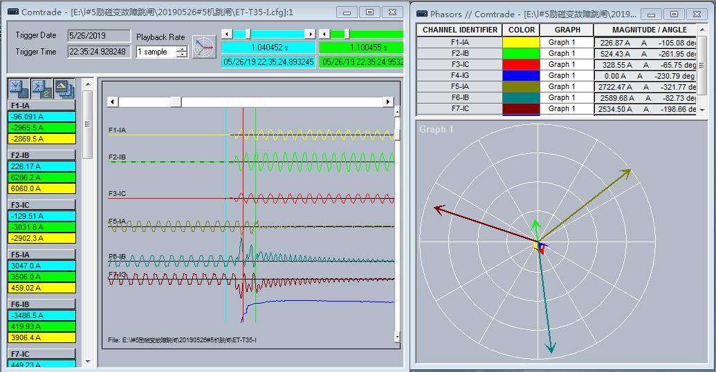Viewport: 716px width, 372px height.
Task: Click the 2722.47 A magnitude value
Action: click(616, 87)
